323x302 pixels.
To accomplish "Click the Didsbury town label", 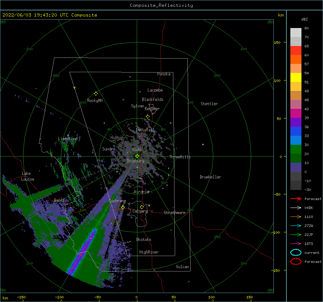I will [x=135, y=161].
